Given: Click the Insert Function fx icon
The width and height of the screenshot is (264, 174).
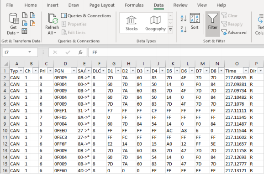Looking at the screenshot, I should 80,52.
